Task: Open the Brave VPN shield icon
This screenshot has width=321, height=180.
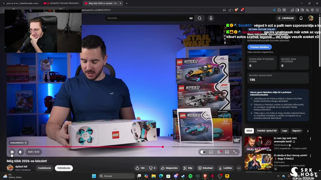Action: (x=312, y=10)
